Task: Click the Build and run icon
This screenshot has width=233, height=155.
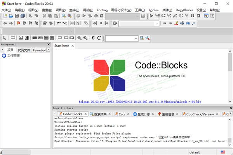Action: [90, 16]
